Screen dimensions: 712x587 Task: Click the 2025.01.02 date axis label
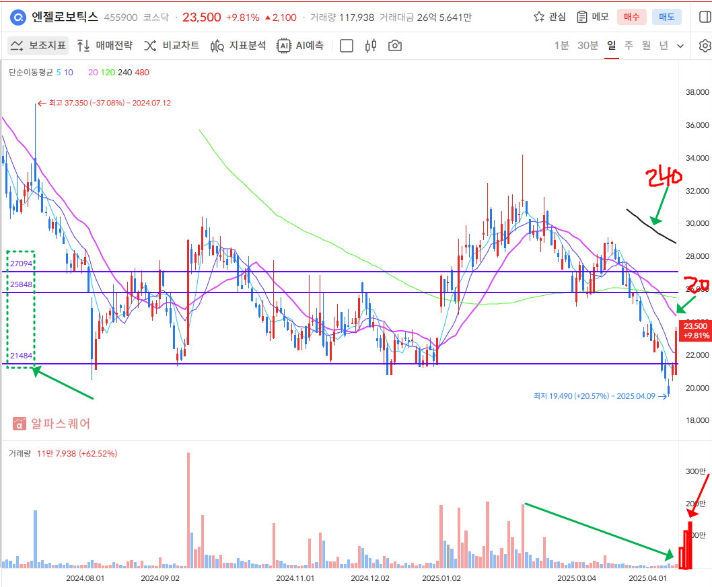pyautogui.click(x=441, y=578)
